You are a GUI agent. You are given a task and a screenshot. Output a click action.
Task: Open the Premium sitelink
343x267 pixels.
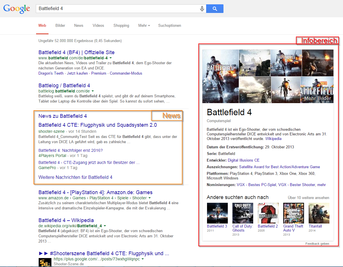[x=99, y=73]
